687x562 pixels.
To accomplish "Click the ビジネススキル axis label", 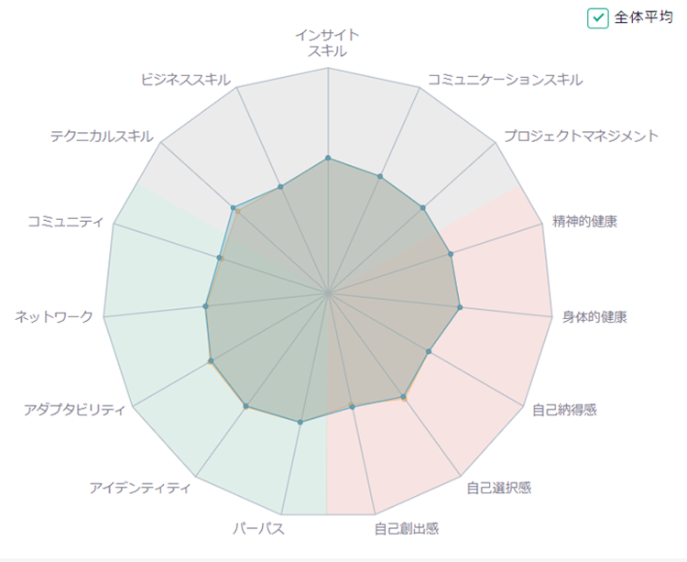I will point(185,80).
